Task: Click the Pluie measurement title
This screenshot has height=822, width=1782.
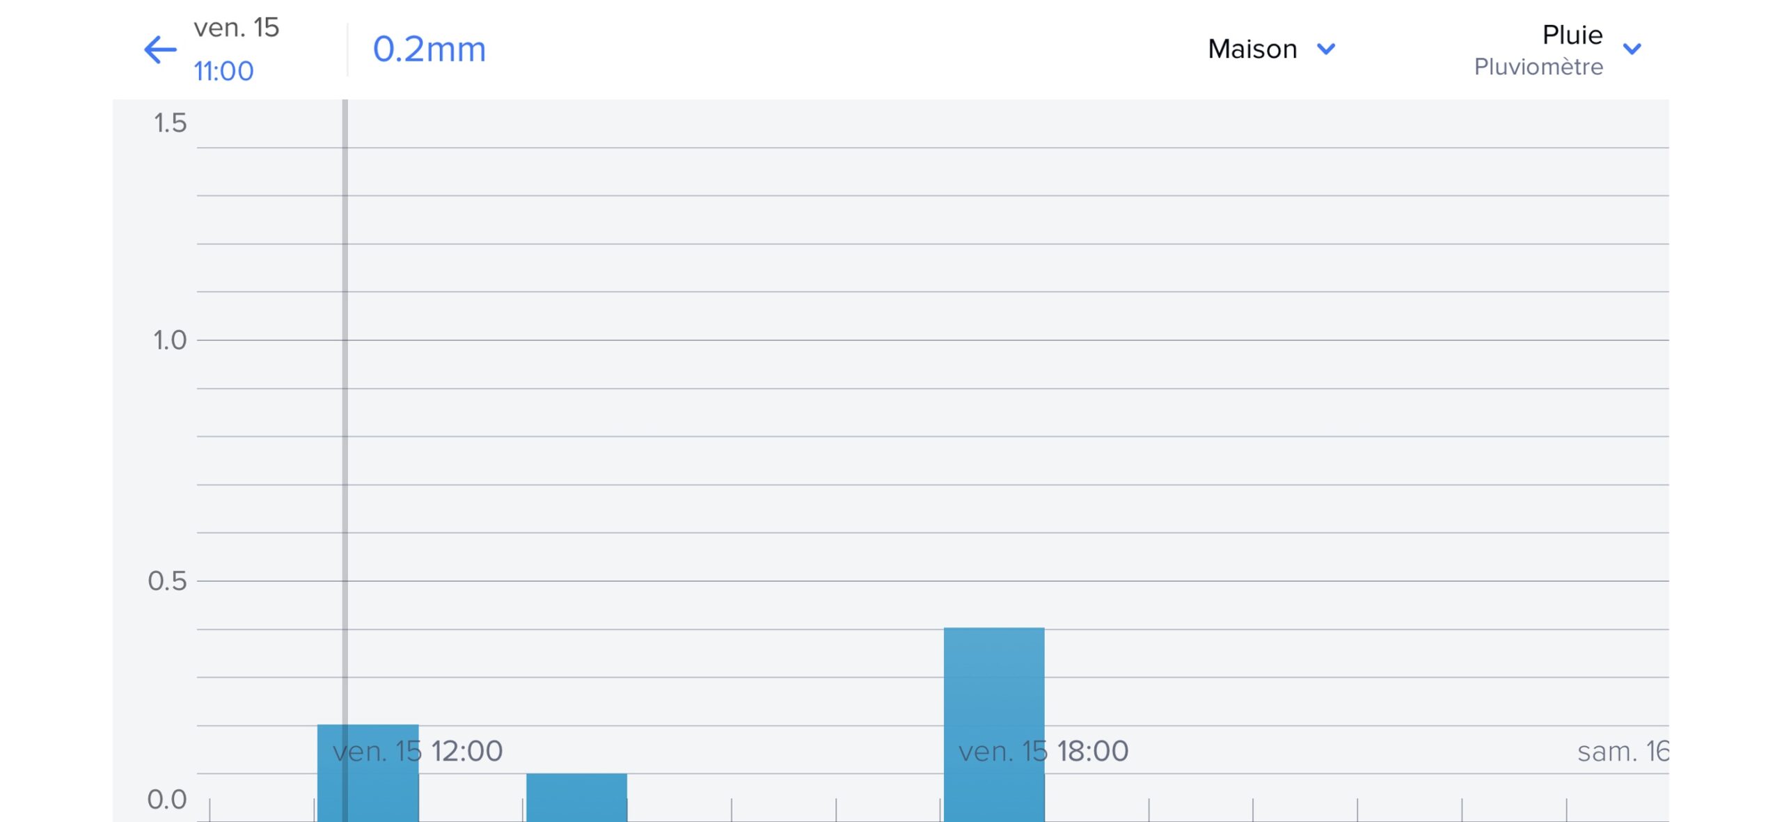Action: tap(1572, 35)
